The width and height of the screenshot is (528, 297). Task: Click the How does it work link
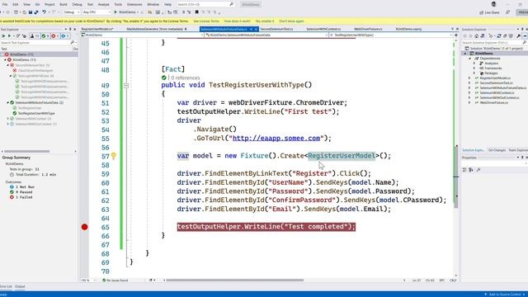(238, 21)
